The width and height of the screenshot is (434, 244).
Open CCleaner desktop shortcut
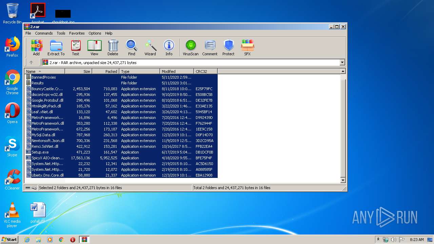12,179
